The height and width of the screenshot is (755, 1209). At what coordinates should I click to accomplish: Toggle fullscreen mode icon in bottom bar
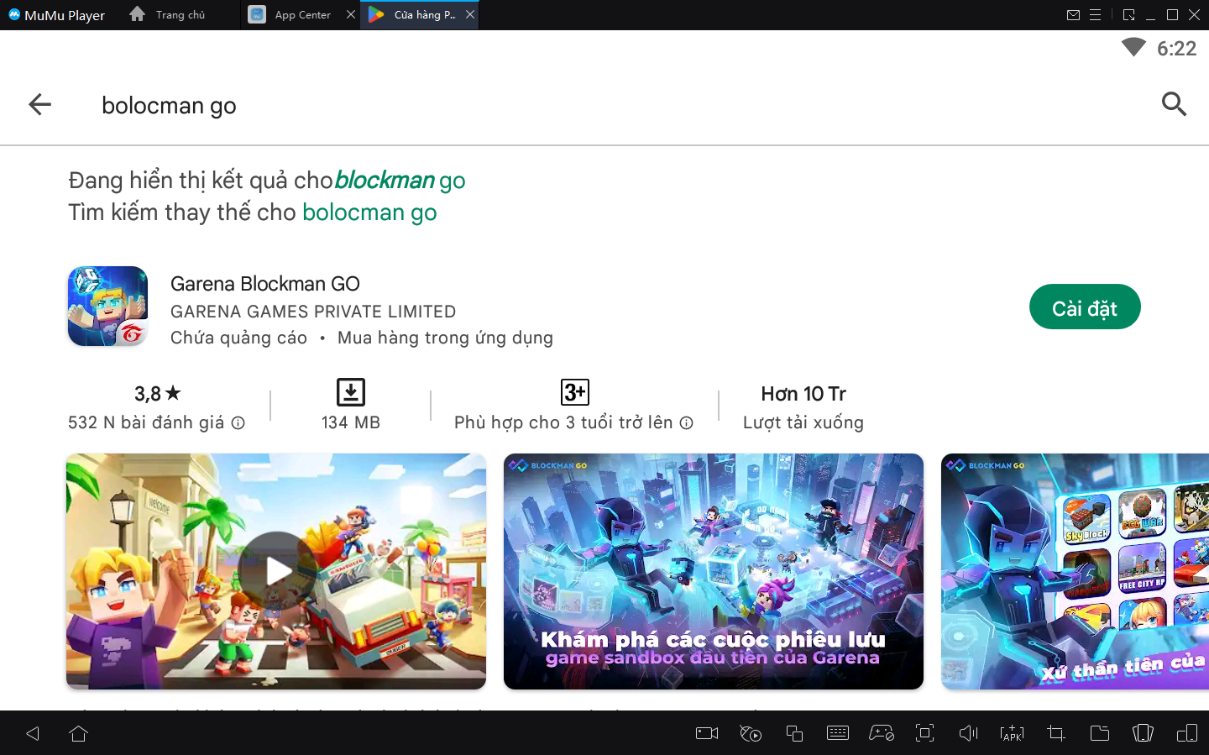924,733
